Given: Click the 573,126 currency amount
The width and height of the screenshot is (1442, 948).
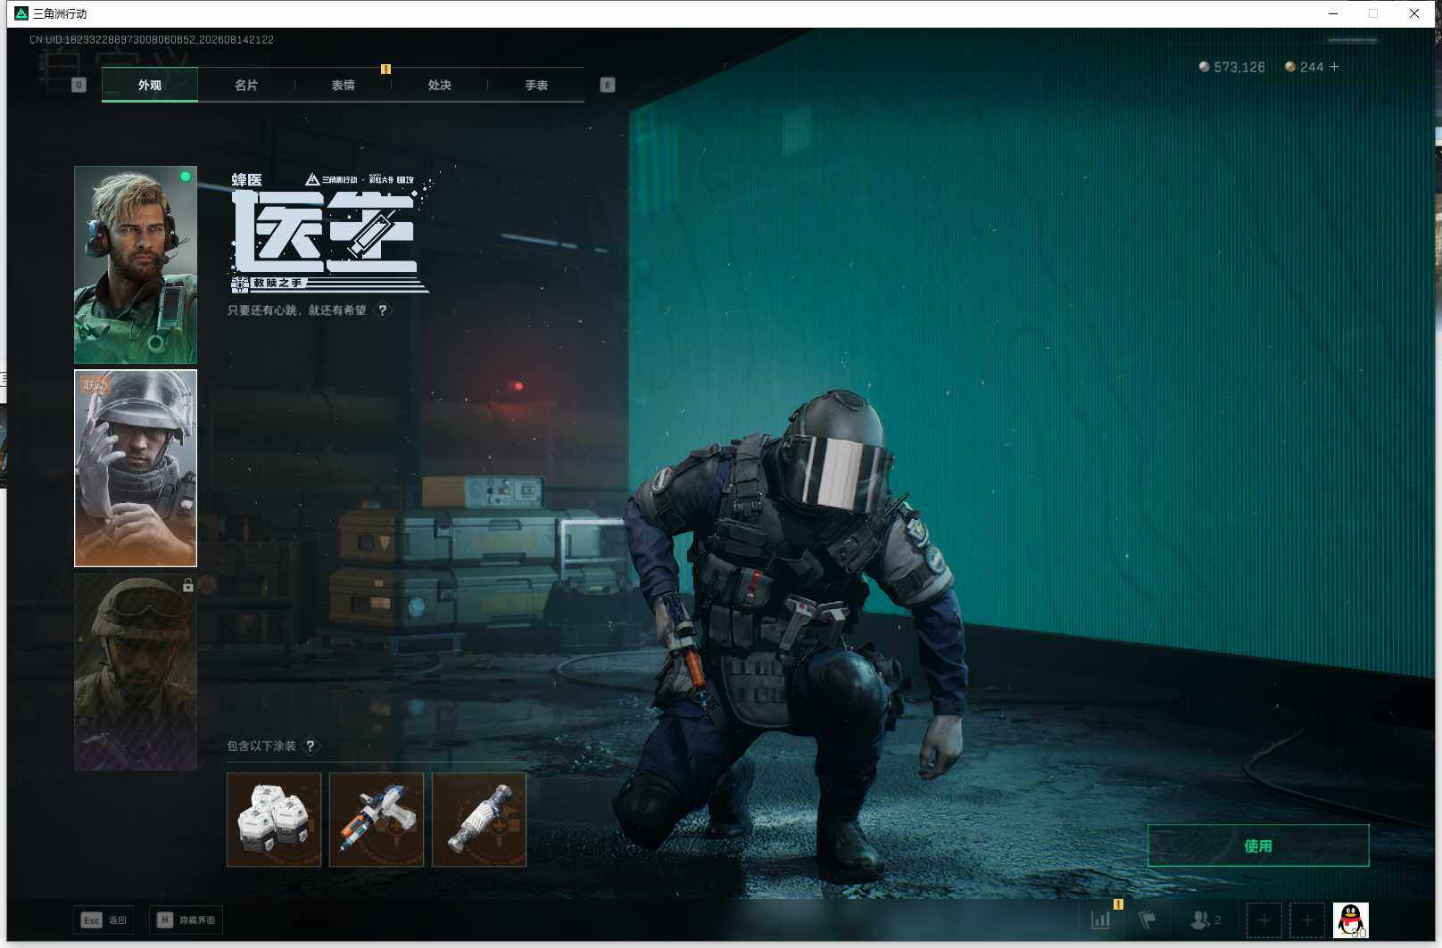Looking at the screenshot, I should 1239,67.
